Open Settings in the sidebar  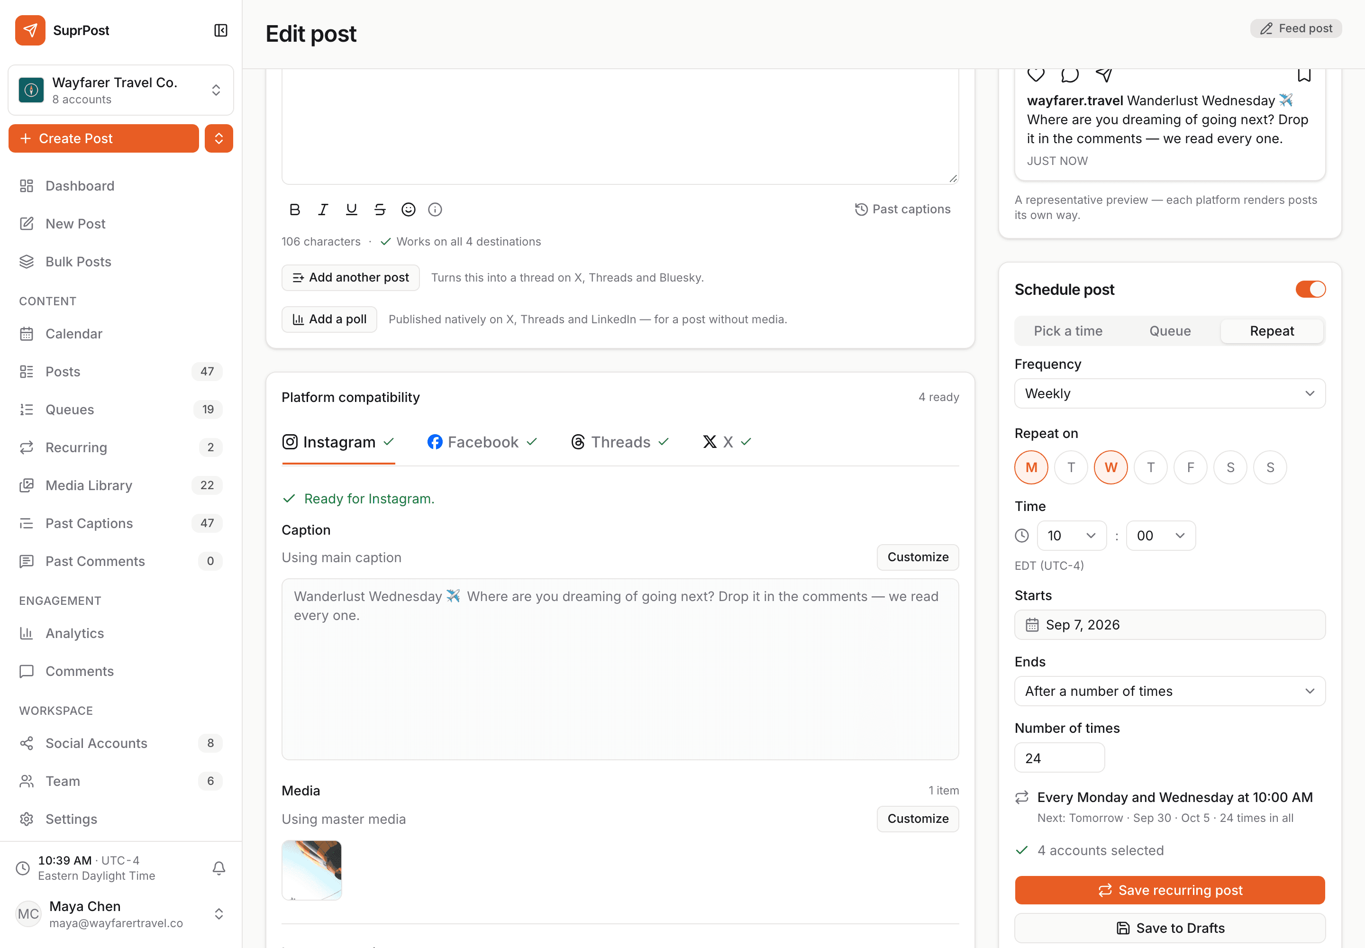click(121, 819)
